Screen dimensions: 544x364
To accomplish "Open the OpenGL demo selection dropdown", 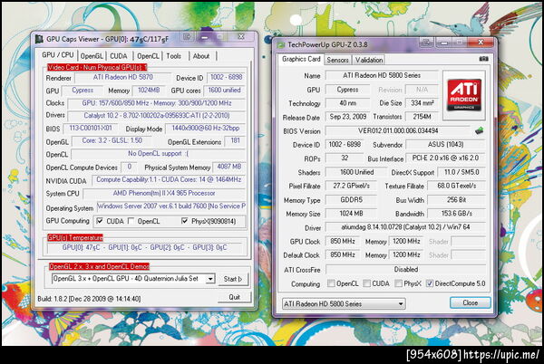I will [210, 279].
